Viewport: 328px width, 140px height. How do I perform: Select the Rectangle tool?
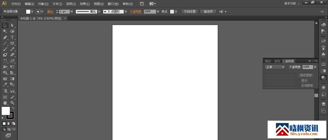coord(12,43)
